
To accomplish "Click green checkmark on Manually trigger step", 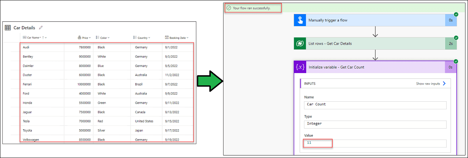I will pos(456,14).
